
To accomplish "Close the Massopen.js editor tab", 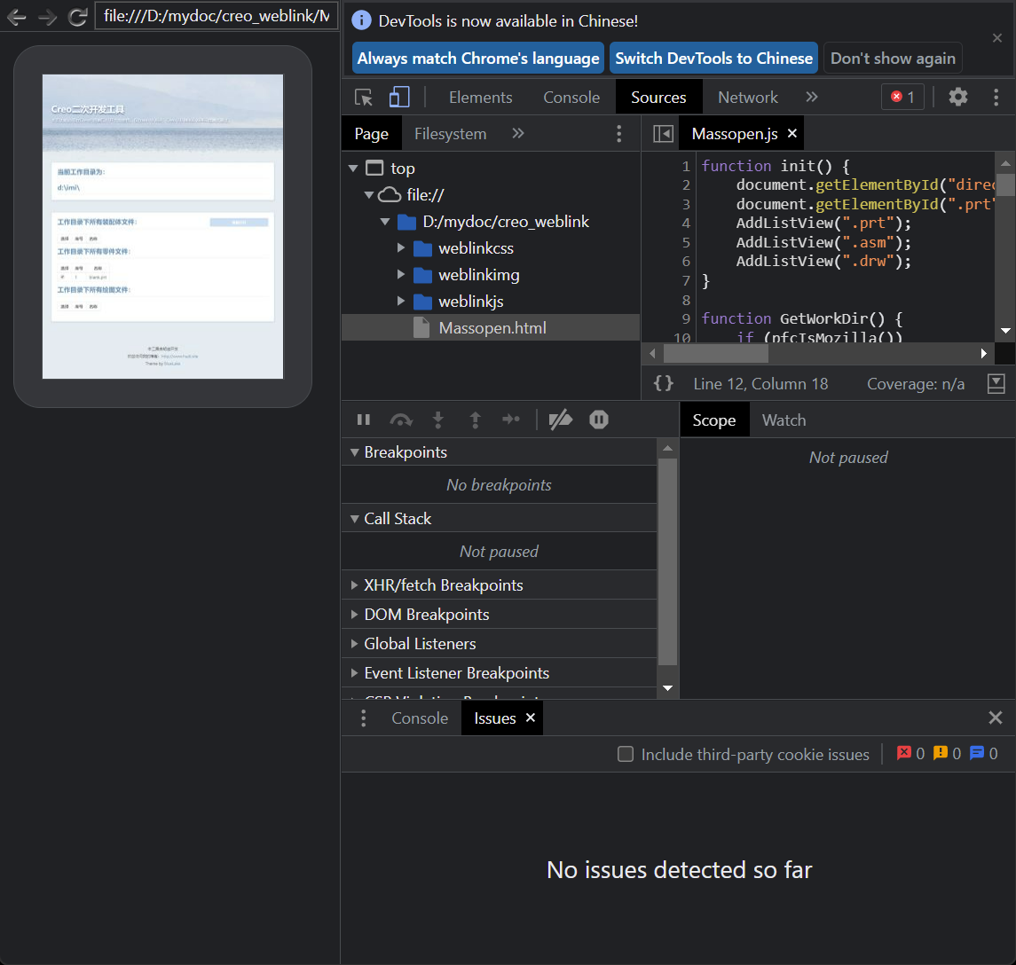I will click(x=792, y=133).
